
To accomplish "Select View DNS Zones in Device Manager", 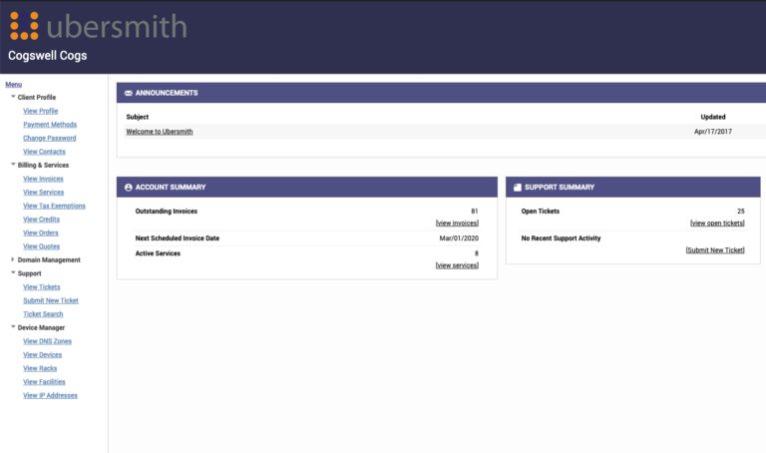I will tap(47, 341).
